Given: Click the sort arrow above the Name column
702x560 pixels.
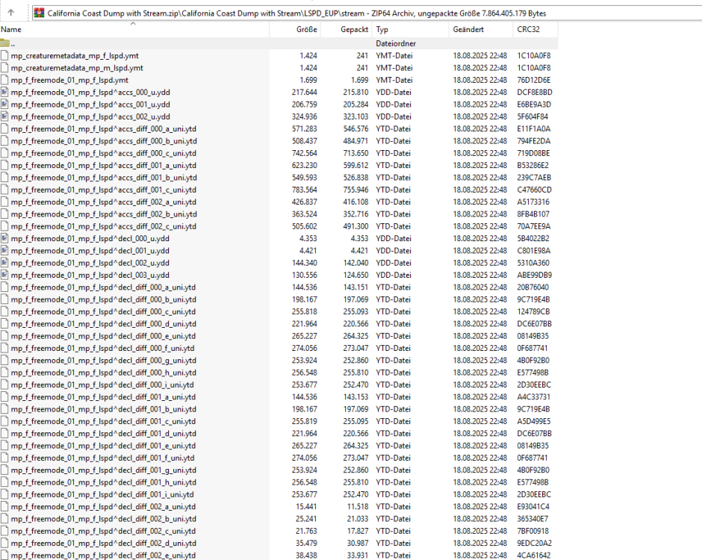Looking at the screenshot, I should pyautogui.click(x=134, y=24).
